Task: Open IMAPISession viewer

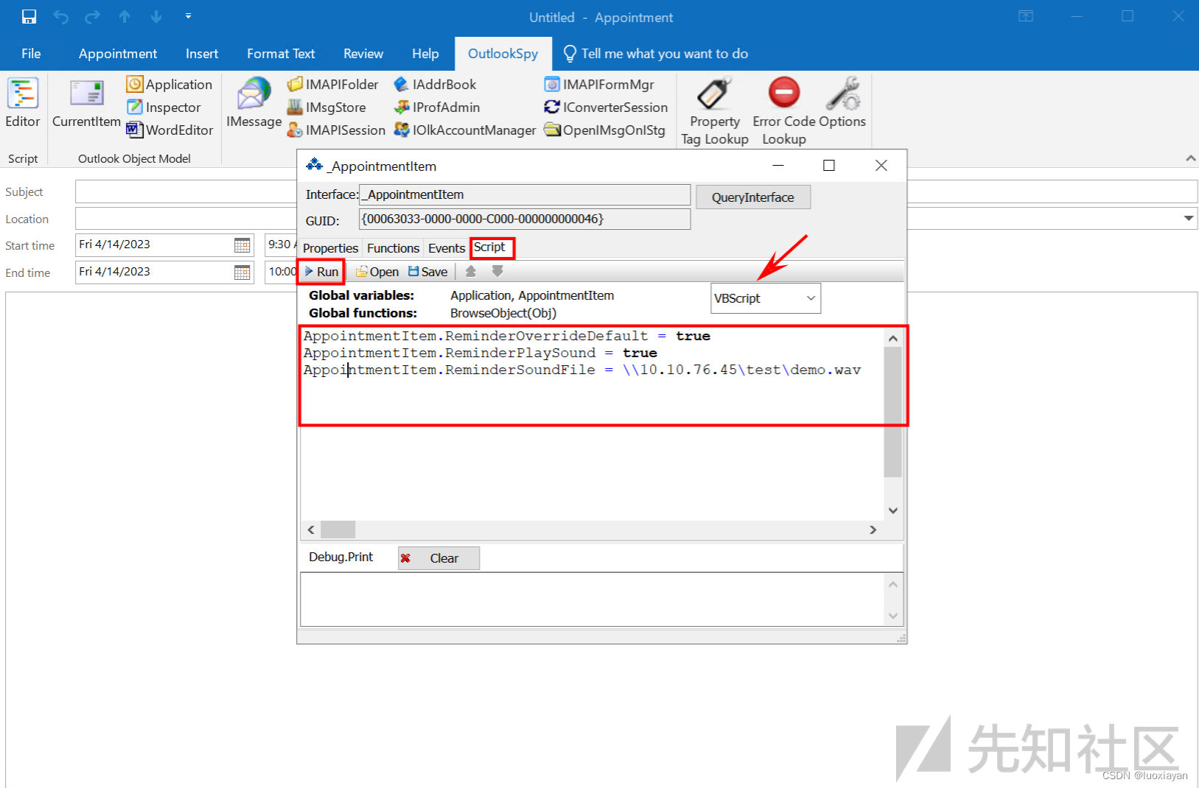Action: click(336, 130)
